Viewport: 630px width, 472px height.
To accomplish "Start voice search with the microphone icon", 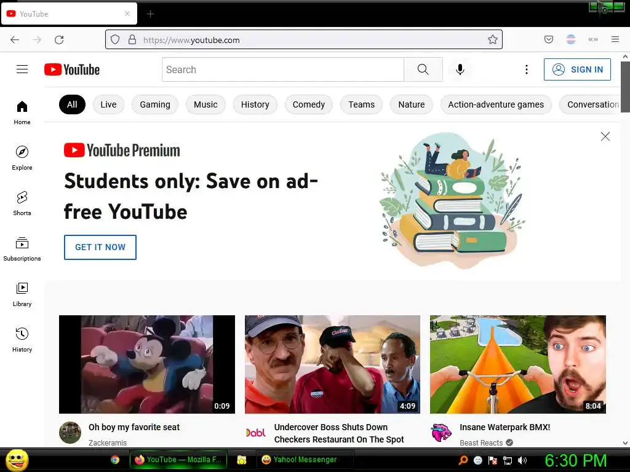I will click(460, 69).
